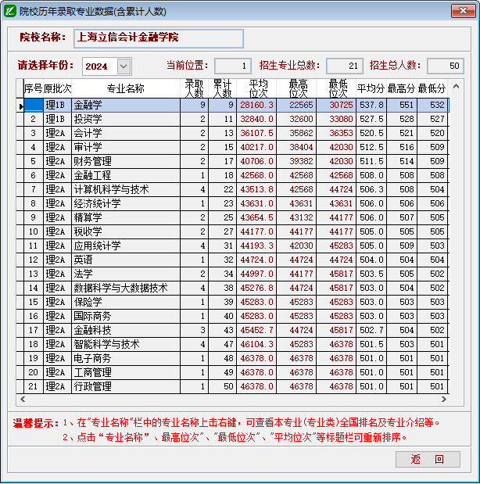The width and height of the screenshot is (480, 484).
Task: Click the 院校名称 field with 上海立信会计金融学院
Action: [159, 38]
